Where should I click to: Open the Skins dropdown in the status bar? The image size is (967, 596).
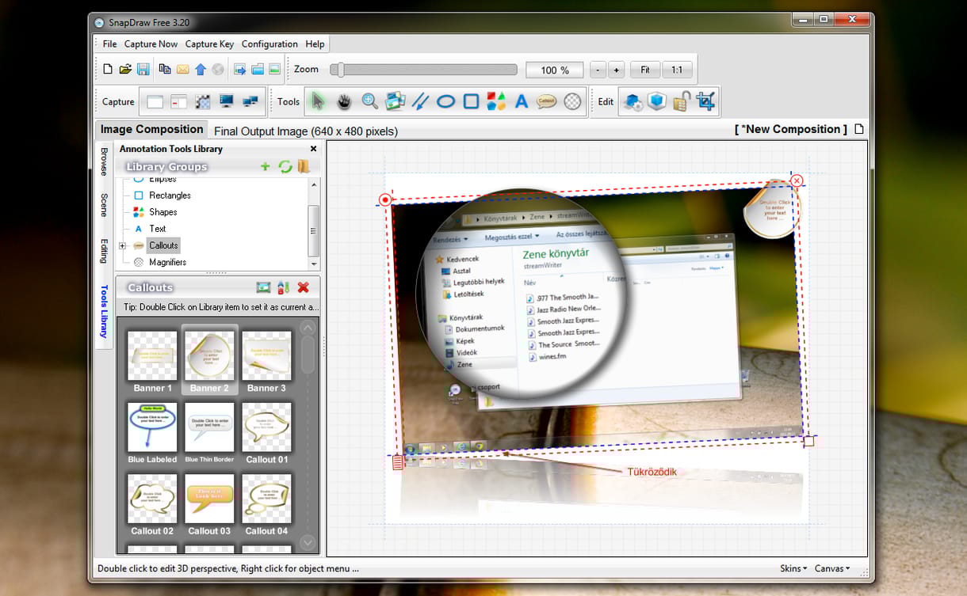tap(793, 568)
